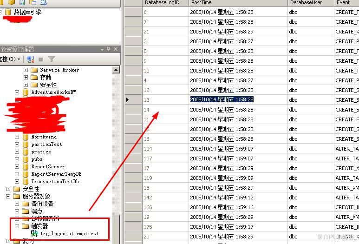The width and height of the screenshot is (359, 244).
Task: Click the 备份设备 folder icon
Action: click(x=26, y=204)
